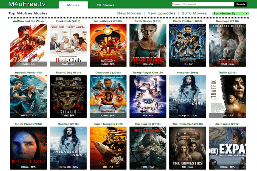
Task: Click the die Expats (2017) title
Action: [x=227, y=124]
